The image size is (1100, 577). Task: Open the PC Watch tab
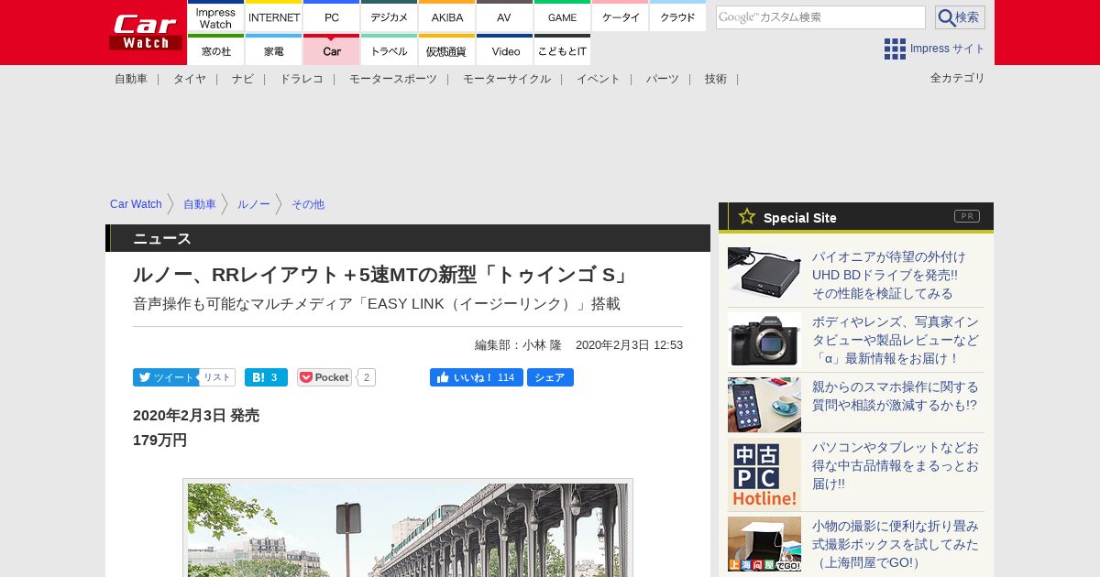[331, 16]
